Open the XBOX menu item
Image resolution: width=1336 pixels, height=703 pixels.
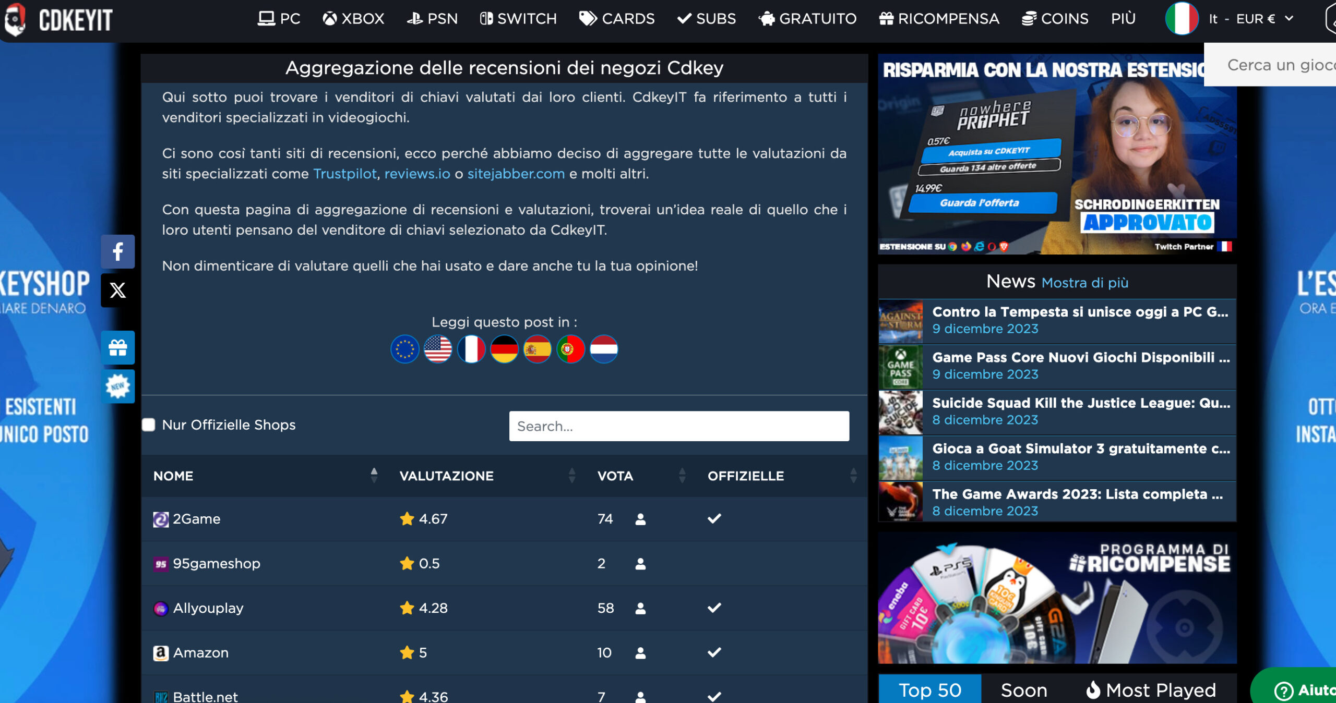pyautogui.click(x=353, y=19)
